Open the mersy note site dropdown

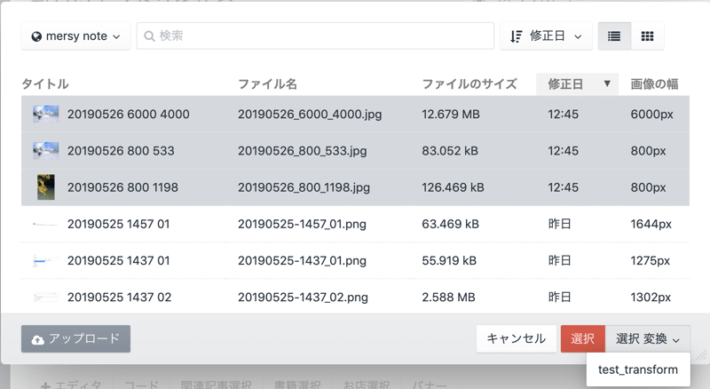point(75,36)
